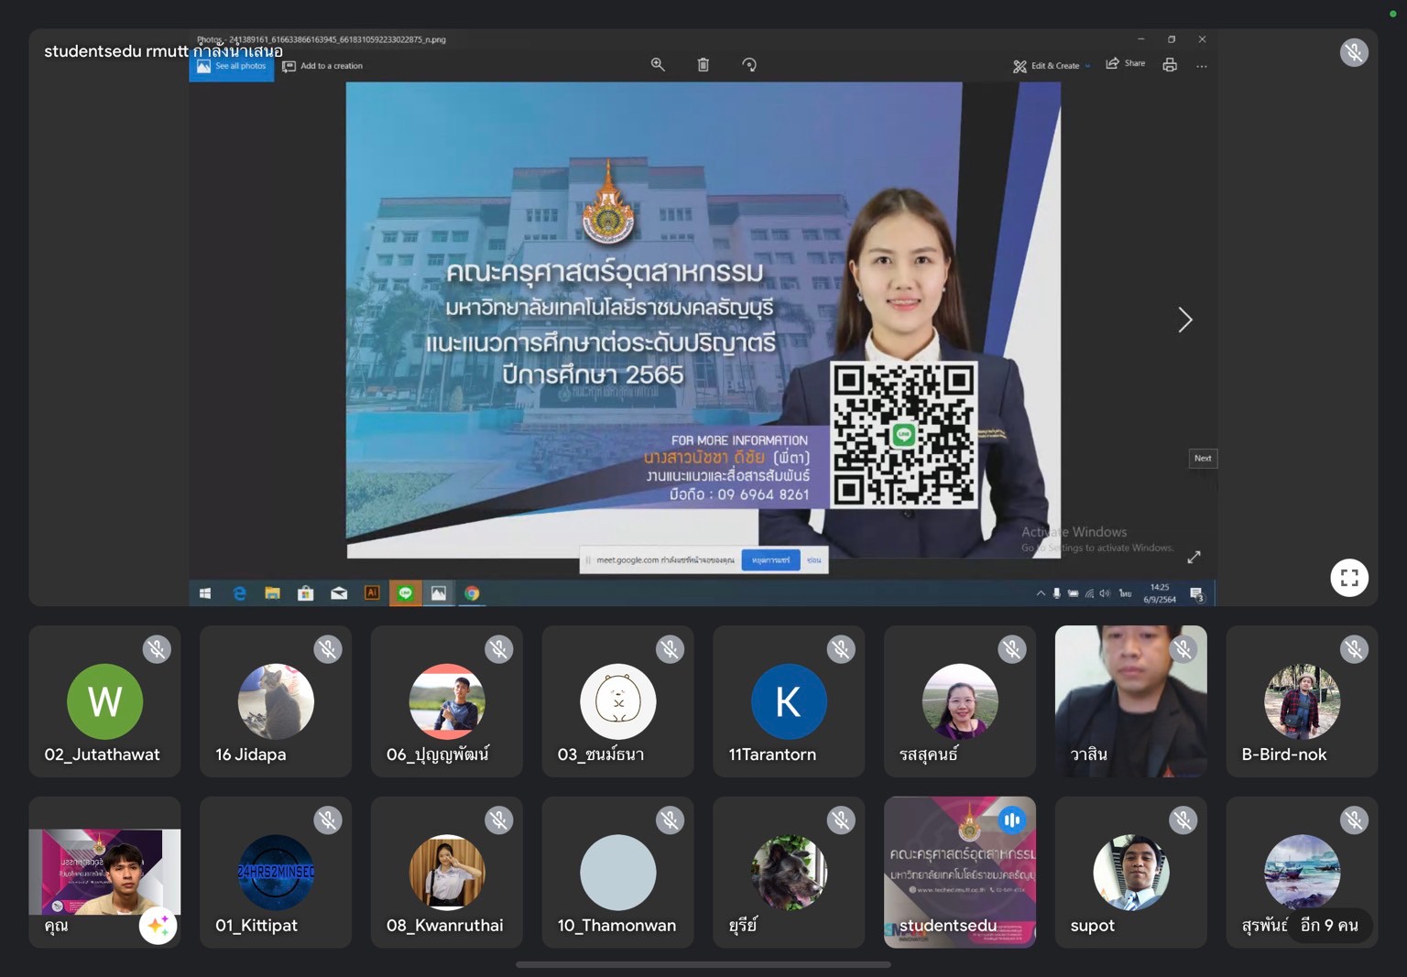Click the network icon in shared system tray
Screen dimensions: 1407x977
[1089, 593]
